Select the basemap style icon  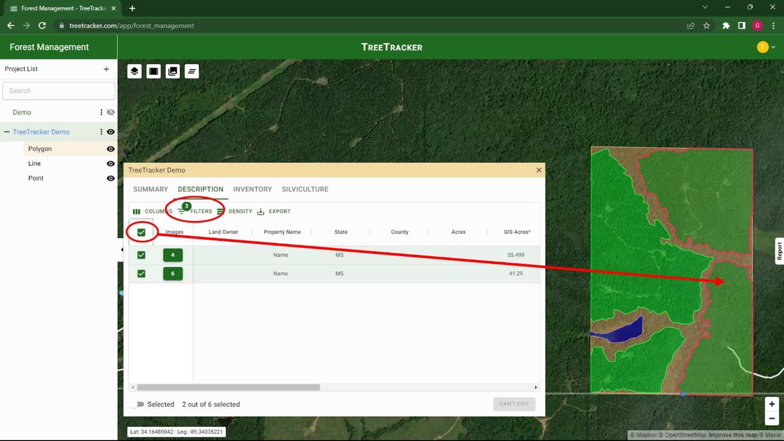[x=153, y=71]
